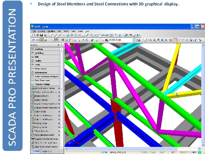
Task: Open the Drafting menu
Action: pyautogui.click(x=42, y=31)
